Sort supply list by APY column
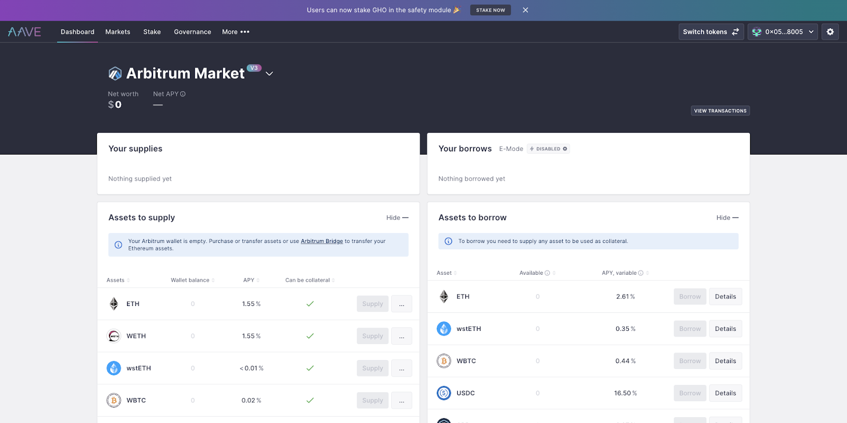 click(x=251, y=281)
